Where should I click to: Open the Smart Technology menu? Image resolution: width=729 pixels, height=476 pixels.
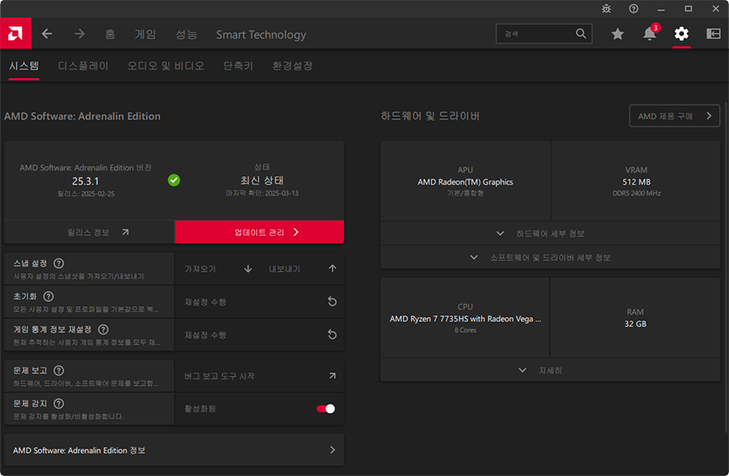point(261,35)
